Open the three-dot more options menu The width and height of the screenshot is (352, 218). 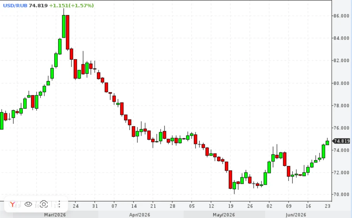pos(59,204)
